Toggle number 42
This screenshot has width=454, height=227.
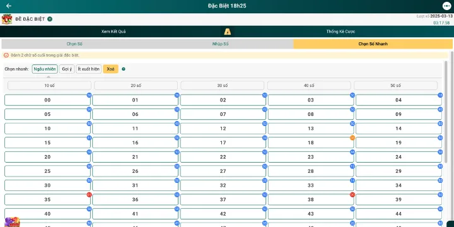(x=223, y=214)
